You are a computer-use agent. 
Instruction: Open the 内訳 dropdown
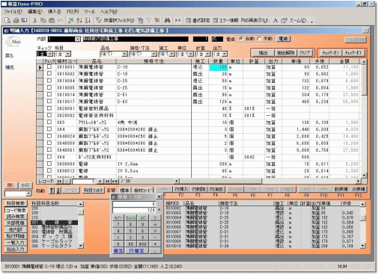[78, 39]
